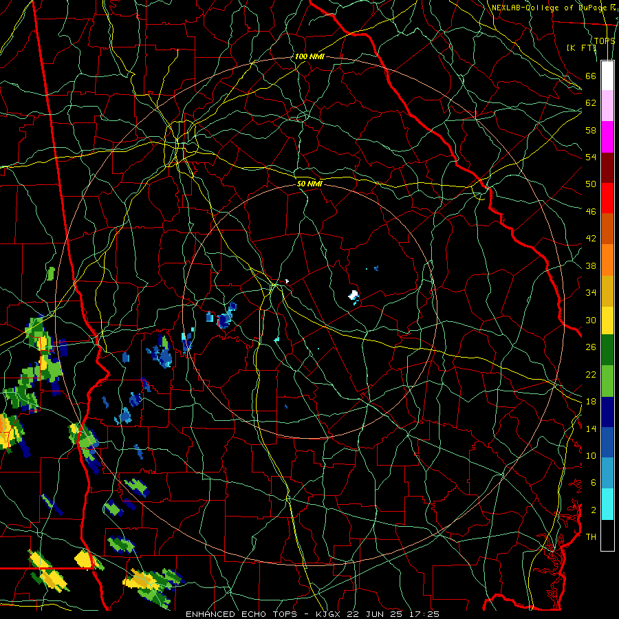The width and height of the screenshot is (619, 619).
Task: Click the legend value '38'
Action: 591,265
